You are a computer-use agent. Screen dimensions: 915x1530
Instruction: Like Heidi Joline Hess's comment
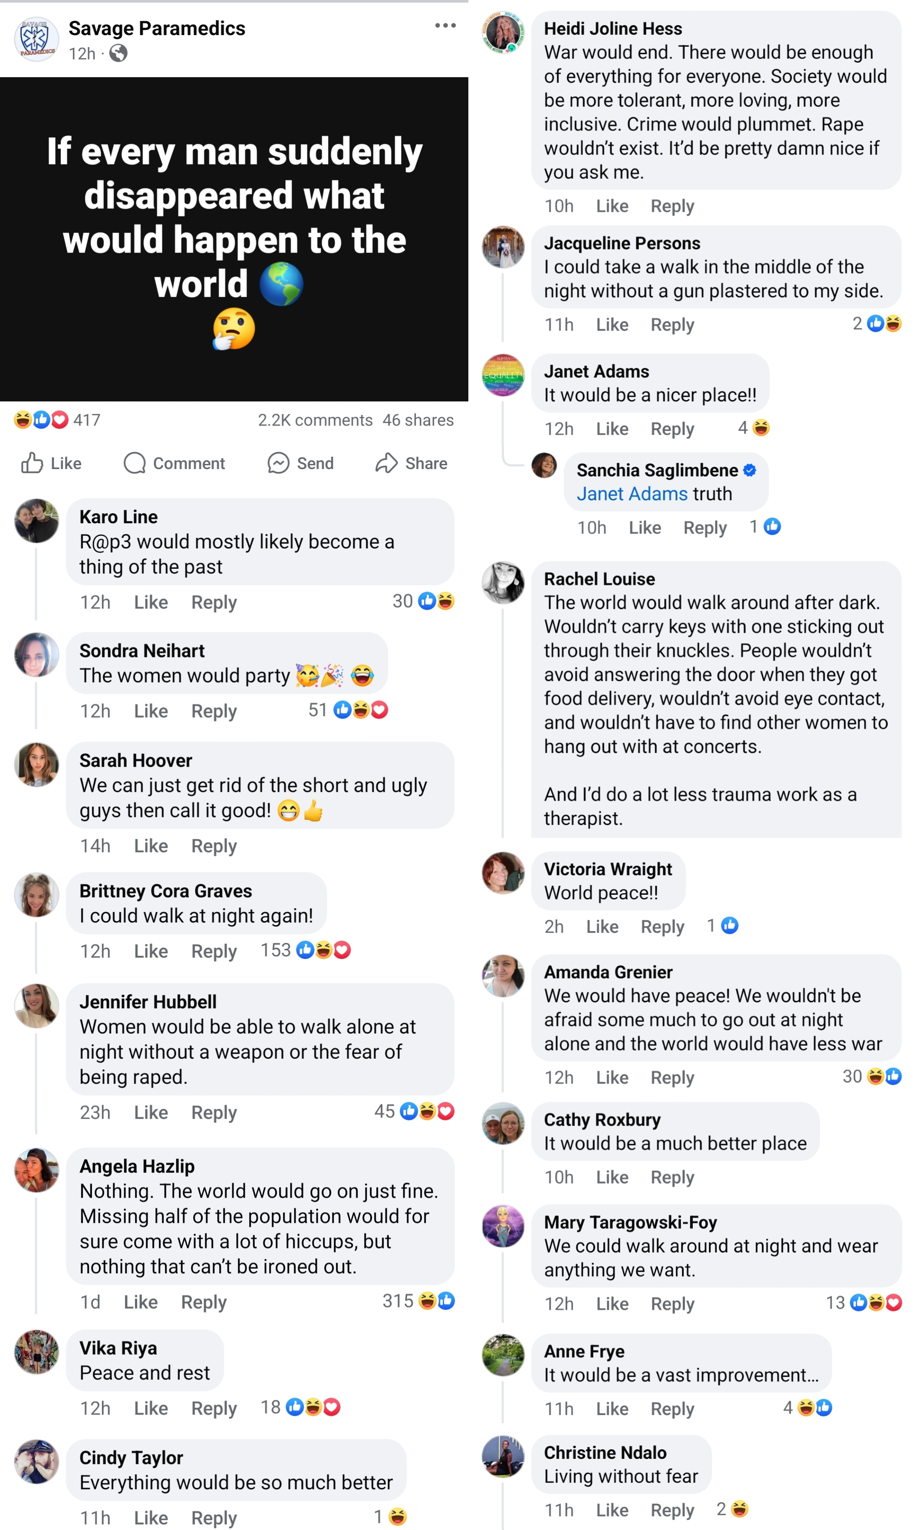612,206
